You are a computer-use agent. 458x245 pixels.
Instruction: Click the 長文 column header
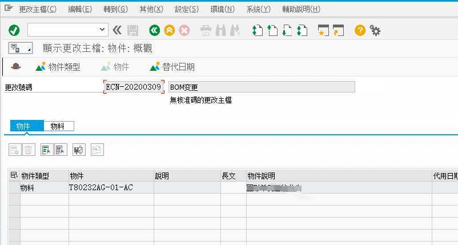click(234, 176)
